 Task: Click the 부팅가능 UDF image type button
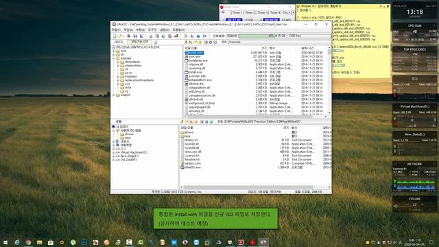click(x=140, y=42)
